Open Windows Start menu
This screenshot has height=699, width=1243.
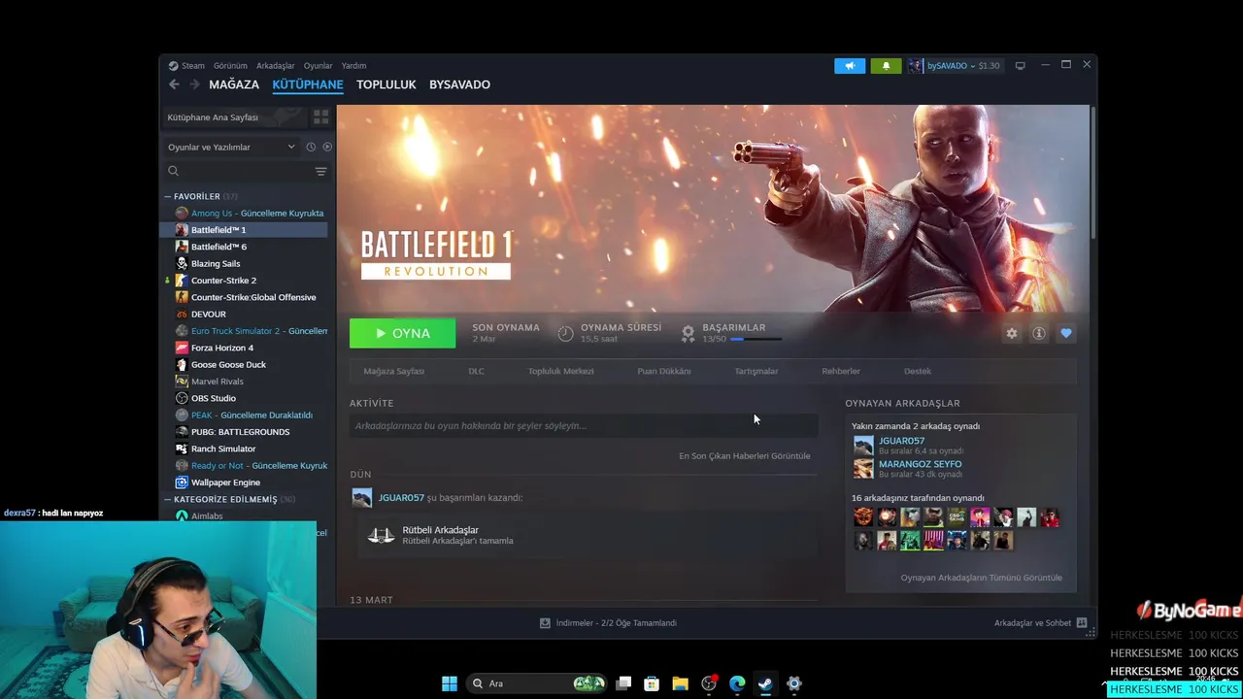click(450, 683)
